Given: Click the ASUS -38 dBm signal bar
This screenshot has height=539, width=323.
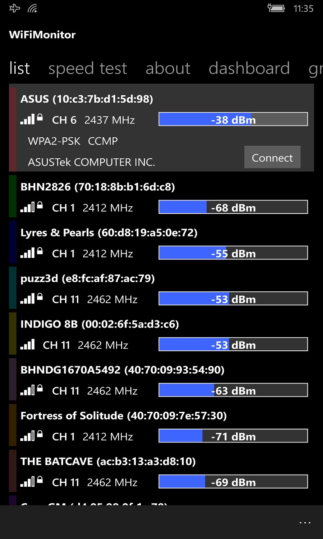Looking at the screenshot, I should 233,119.
